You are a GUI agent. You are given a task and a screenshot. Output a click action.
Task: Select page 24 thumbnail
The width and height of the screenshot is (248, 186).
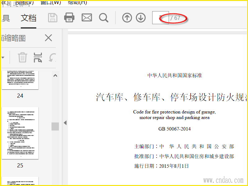pyautogui.click(x=20, y=80)
